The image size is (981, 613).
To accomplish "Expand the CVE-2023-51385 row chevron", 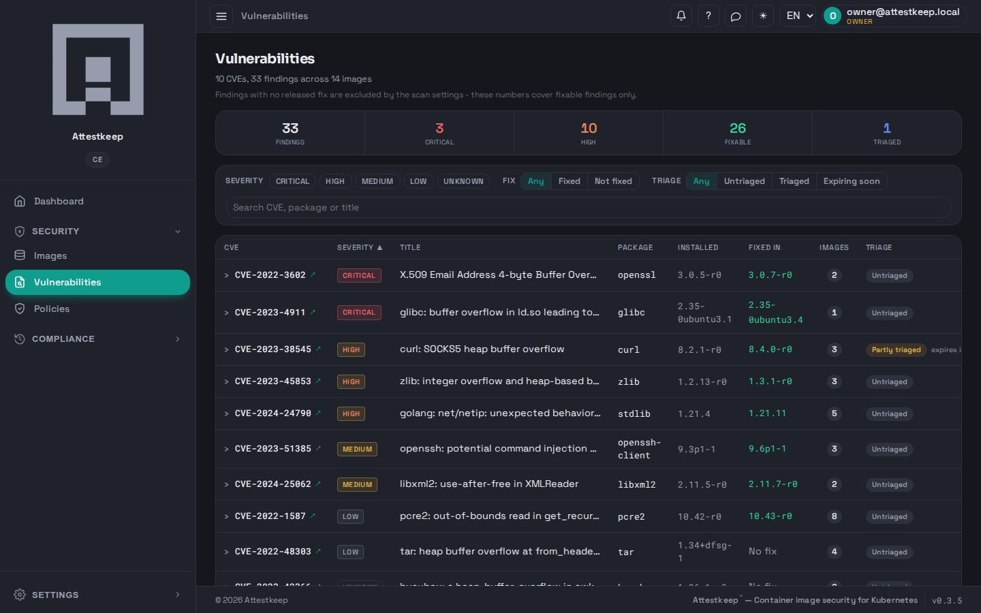I will coord(227,449).
